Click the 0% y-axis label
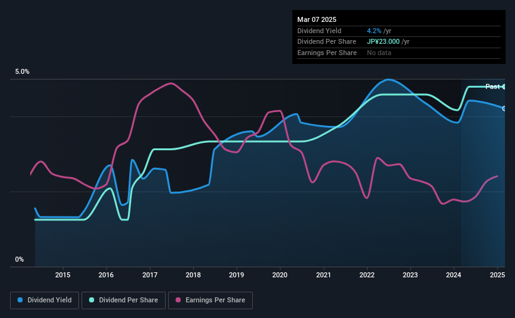 19,259
